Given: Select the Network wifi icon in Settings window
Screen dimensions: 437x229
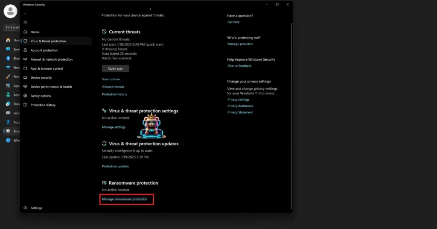Looking at the screenshot, I should 8,68.
